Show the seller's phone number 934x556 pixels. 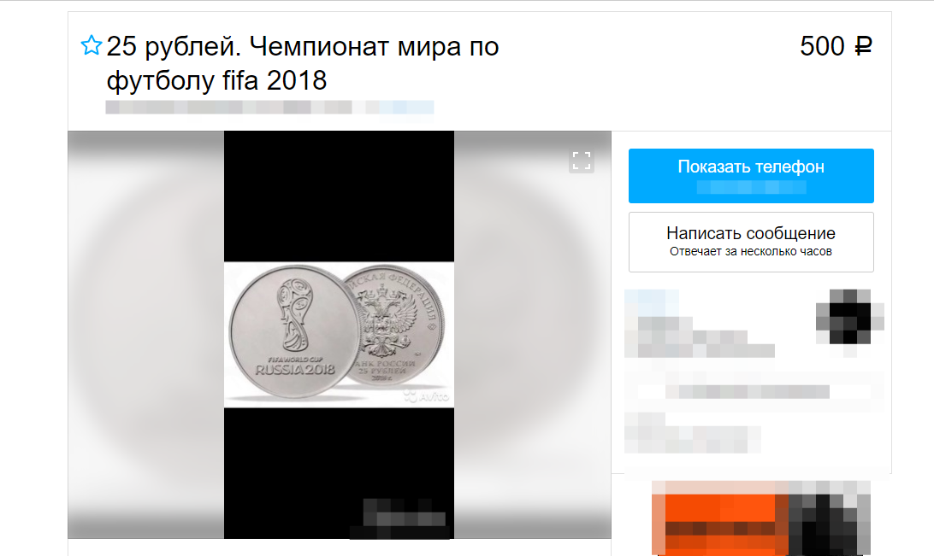pos(751,176)
